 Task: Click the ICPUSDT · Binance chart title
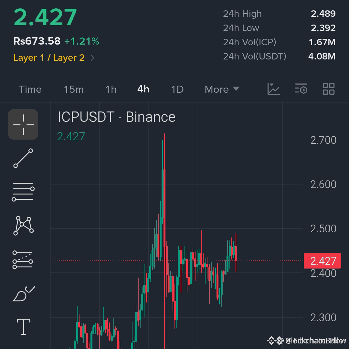point(116,117)
